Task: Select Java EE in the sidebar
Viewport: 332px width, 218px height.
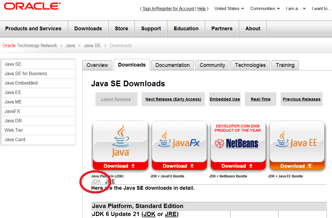Action: pos(38,93)
